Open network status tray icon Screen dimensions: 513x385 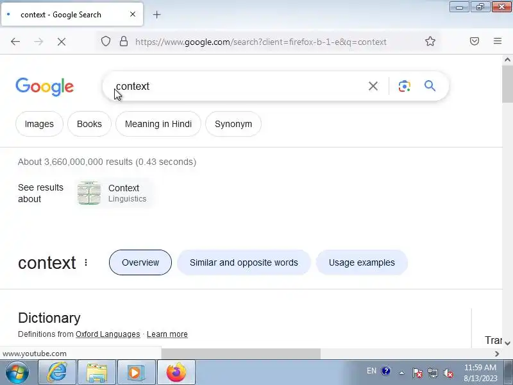tap(432, 373)
